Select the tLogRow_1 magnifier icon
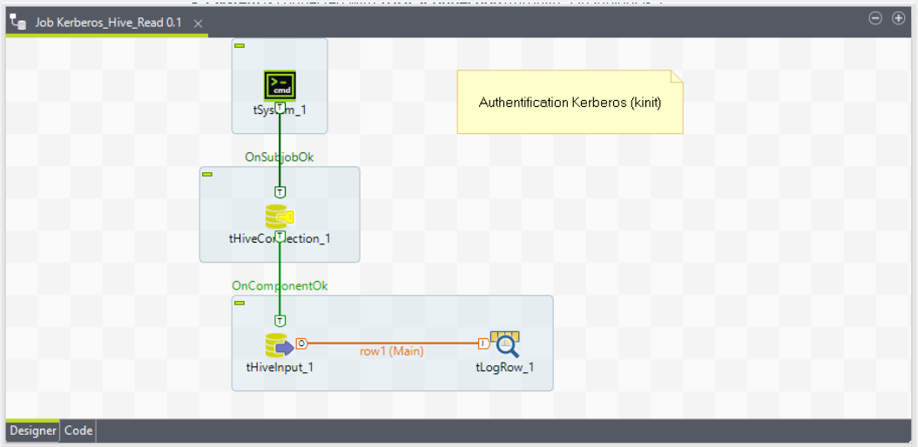This screenshot has width=918, height=447. [x=505, y=344]
